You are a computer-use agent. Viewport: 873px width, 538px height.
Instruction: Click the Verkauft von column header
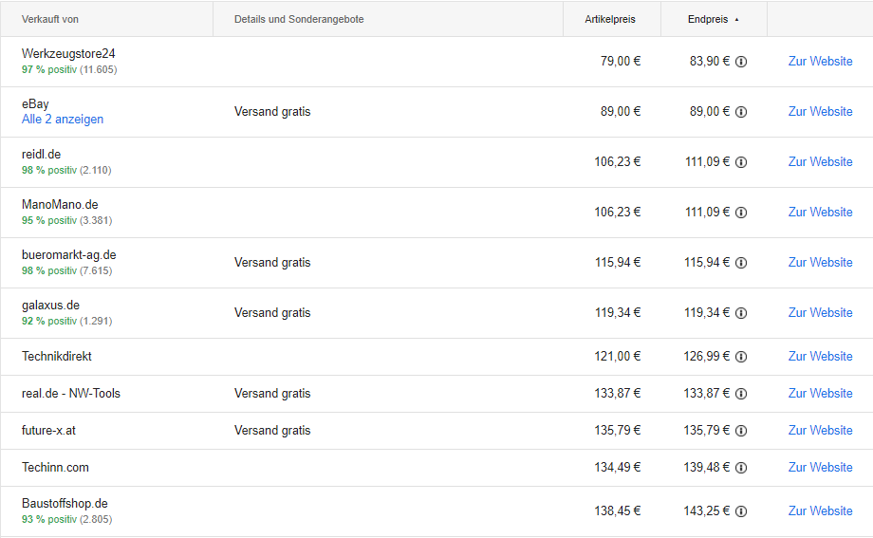pyautogui.click(x=50, y=19)
